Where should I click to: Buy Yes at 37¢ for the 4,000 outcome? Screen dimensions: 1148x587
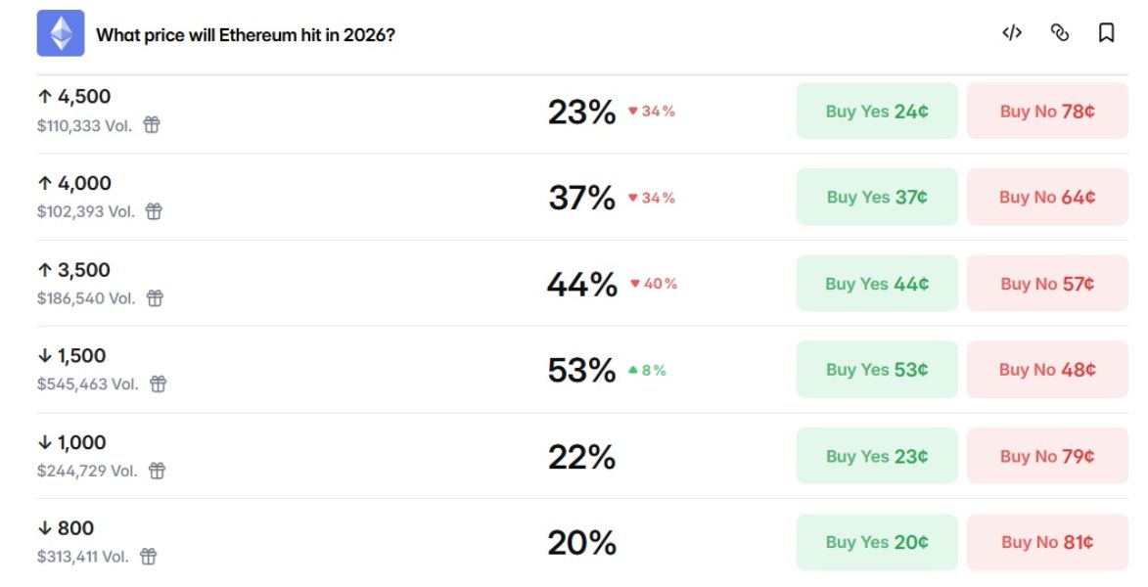click(x=877, y=197)
